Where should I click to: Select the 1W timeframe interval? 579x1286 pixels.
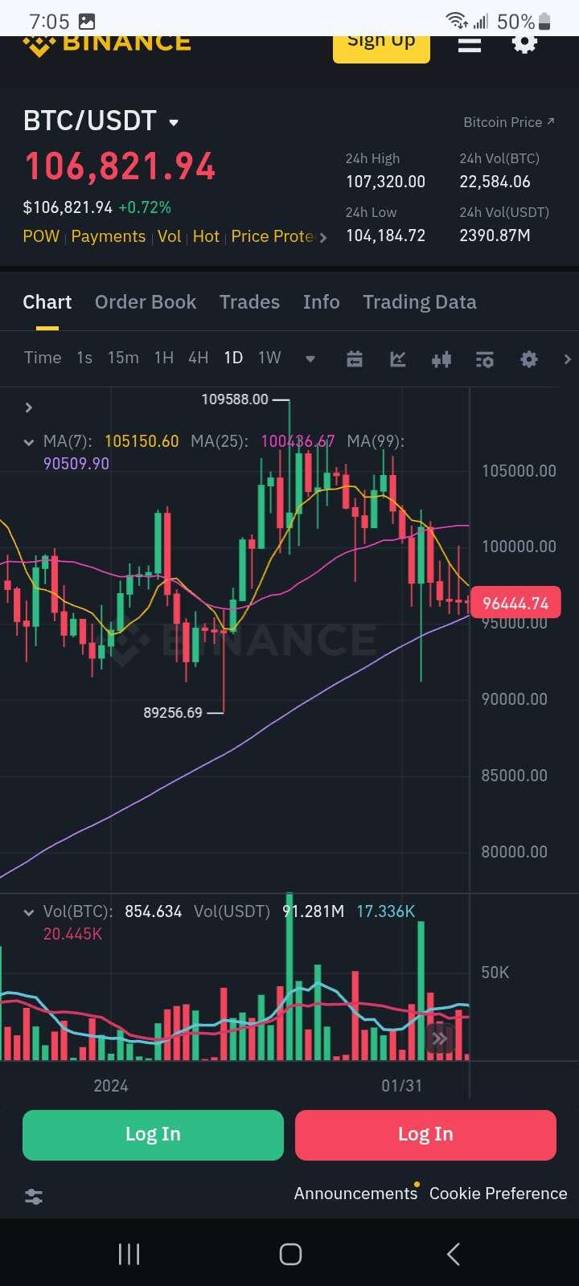[x=269, y=358]
